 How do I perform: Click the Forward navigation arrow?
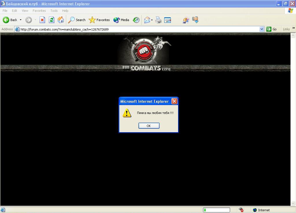(29, 20)
